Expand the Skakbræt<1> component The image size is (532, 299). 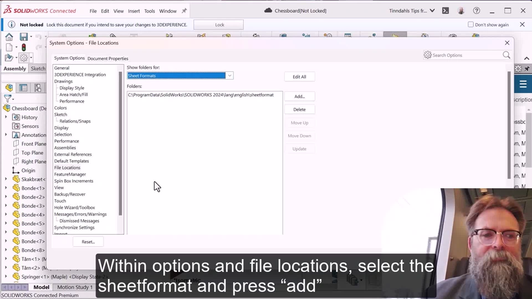click(6, 179)
